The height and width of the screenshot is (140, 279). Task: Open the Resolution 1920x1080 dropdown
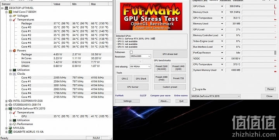coord(140,56)
